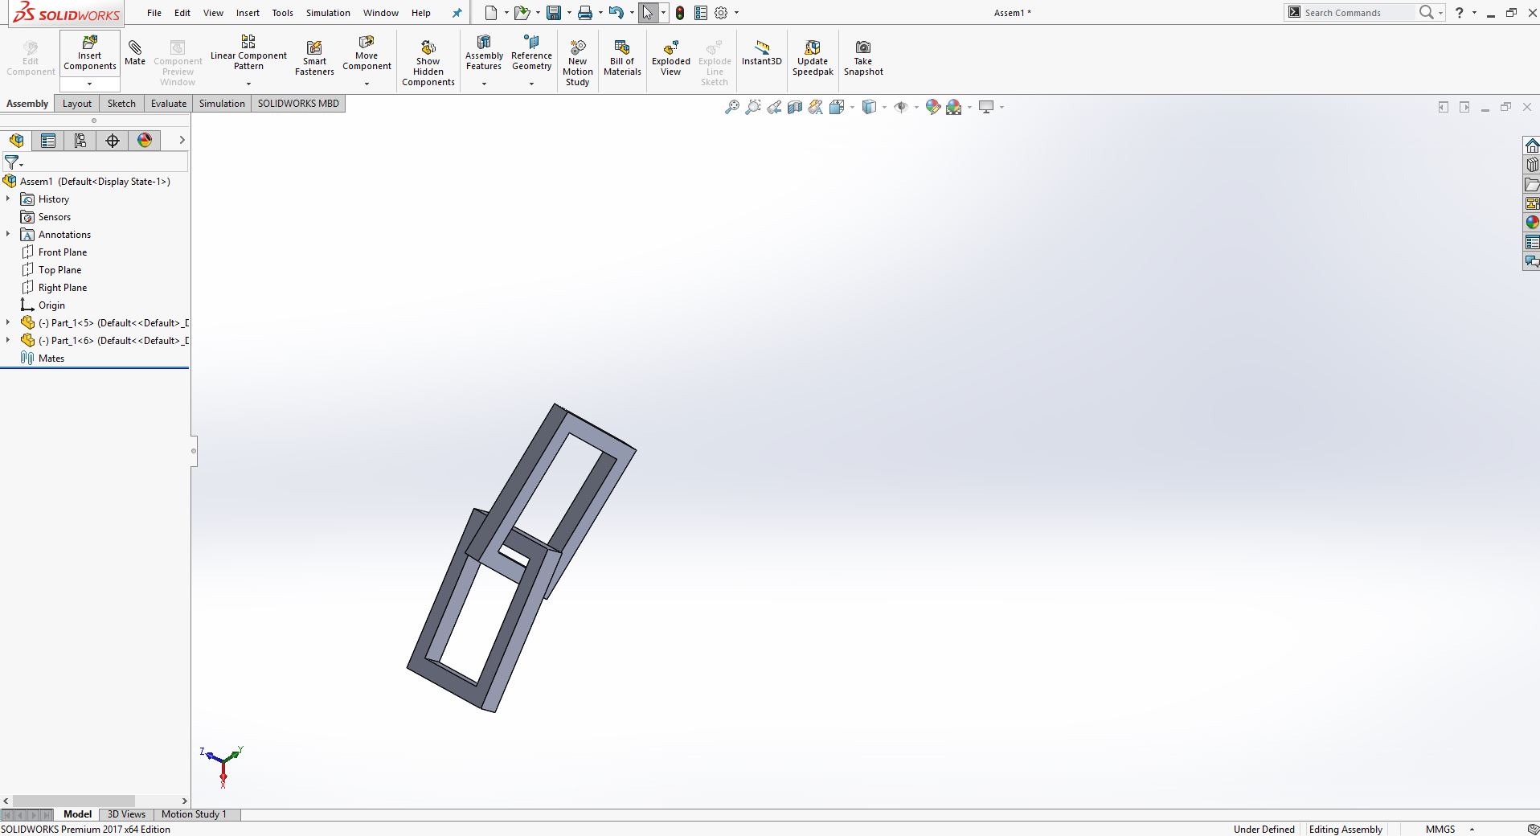Toggle visibility of the Front Plane
The image size is (1540, 836).
pyautogui.click(x=63, y=252)
